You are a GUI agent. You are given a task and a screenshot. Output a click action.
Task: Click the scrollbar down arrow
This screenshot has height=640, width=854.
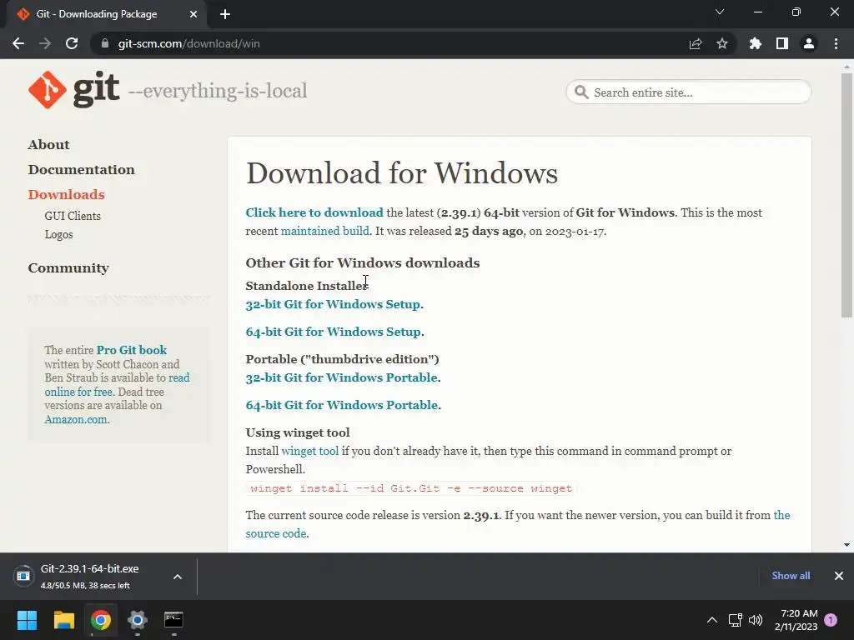[846, 545]
